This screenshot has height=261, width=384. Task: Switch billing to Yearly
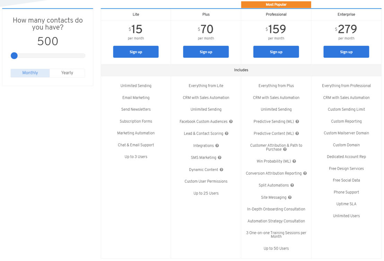point(67,73)
